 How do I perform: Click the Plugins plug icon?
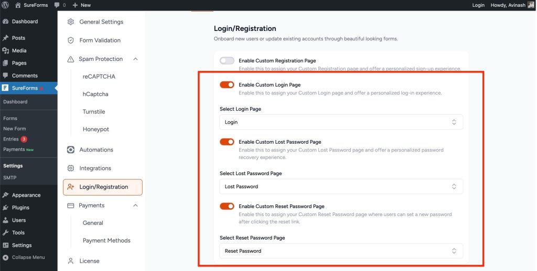[x=5, y=208]
